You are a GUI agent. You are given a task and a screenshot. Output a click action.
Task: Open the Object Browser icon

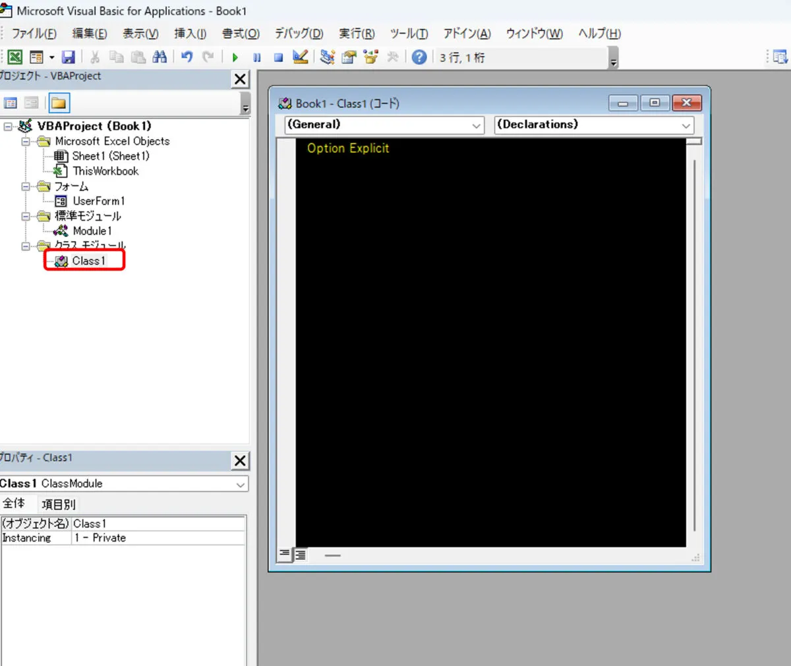[x=371, y=57]
